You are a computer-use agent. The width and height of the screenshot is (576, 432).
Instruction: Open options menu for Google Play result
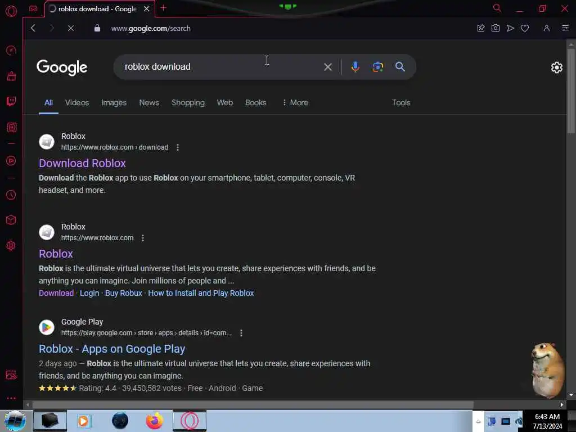(x=241, y=333)
